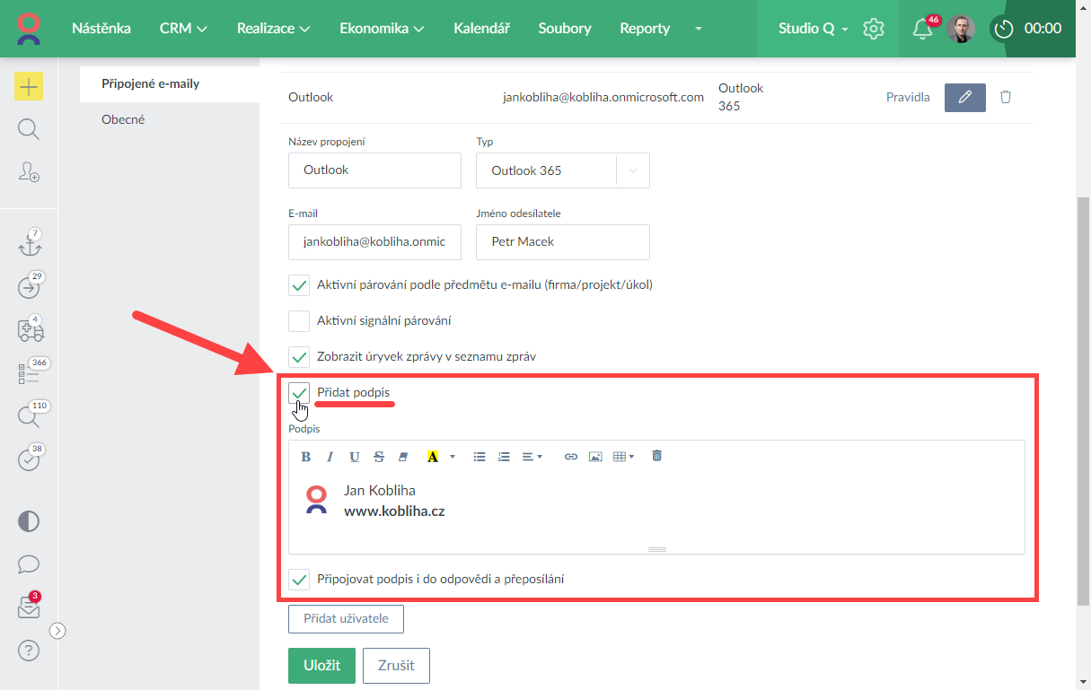The image size is (1091, 690).
Task: Expand the CRM menu
Action: (x=183, y=29)
